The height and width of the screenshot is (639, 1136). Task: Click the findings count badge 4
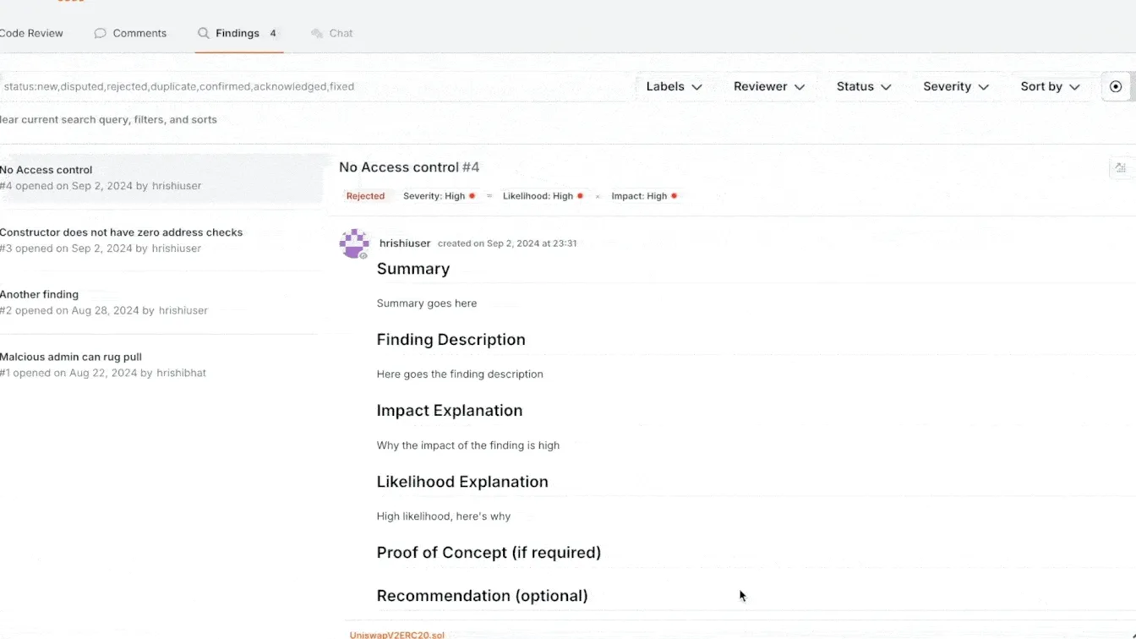[273, 34]
